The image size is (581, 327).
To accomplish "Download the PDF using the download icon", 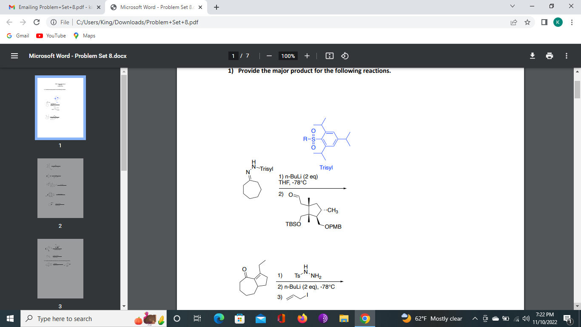I will pyautogui.click(x=532, y=56).
